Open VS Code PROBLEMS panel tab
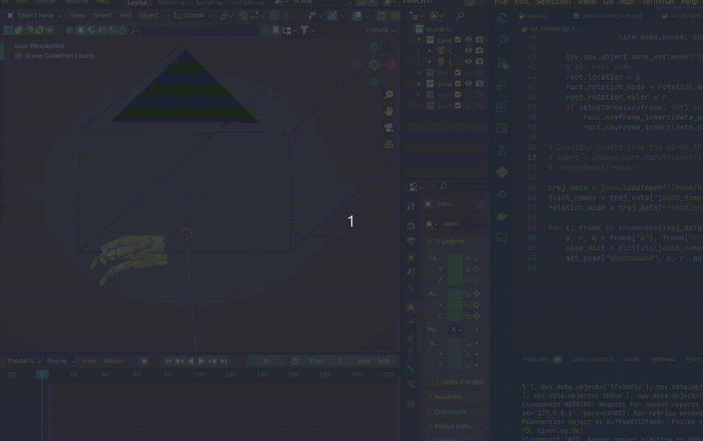 (535, 360)
